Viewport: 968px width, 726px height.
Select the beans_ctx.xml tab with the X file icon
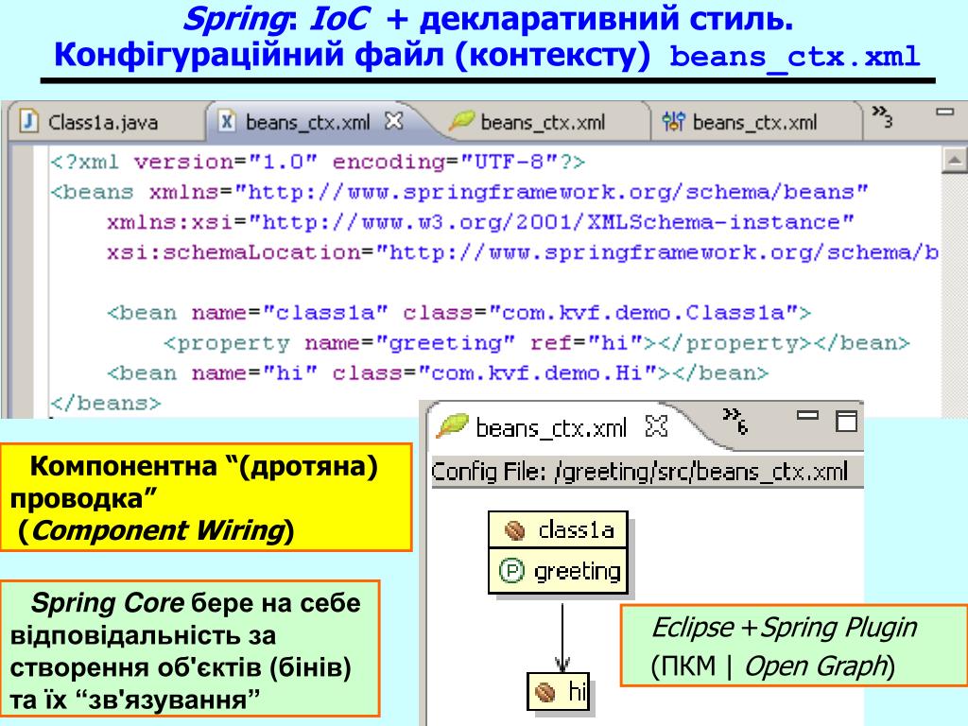pos(308,122)
